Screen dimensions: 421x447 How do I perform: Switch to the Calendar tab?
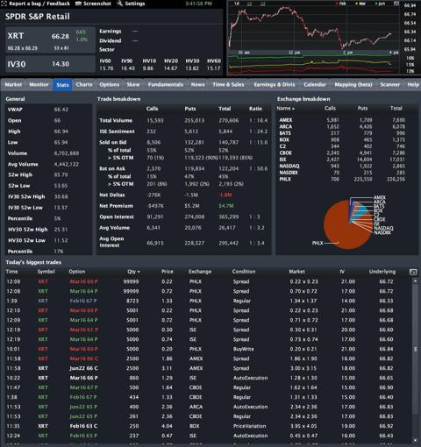pyautogui.click(x=315, y=85)
